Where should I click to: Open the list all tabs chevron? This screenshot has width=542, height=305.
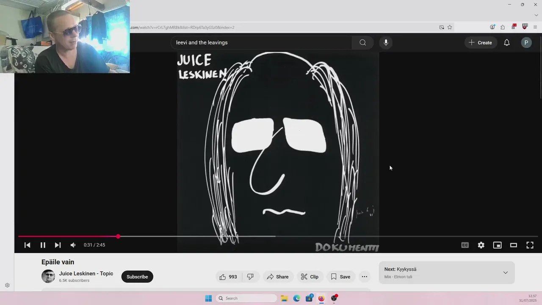[536, 15]
